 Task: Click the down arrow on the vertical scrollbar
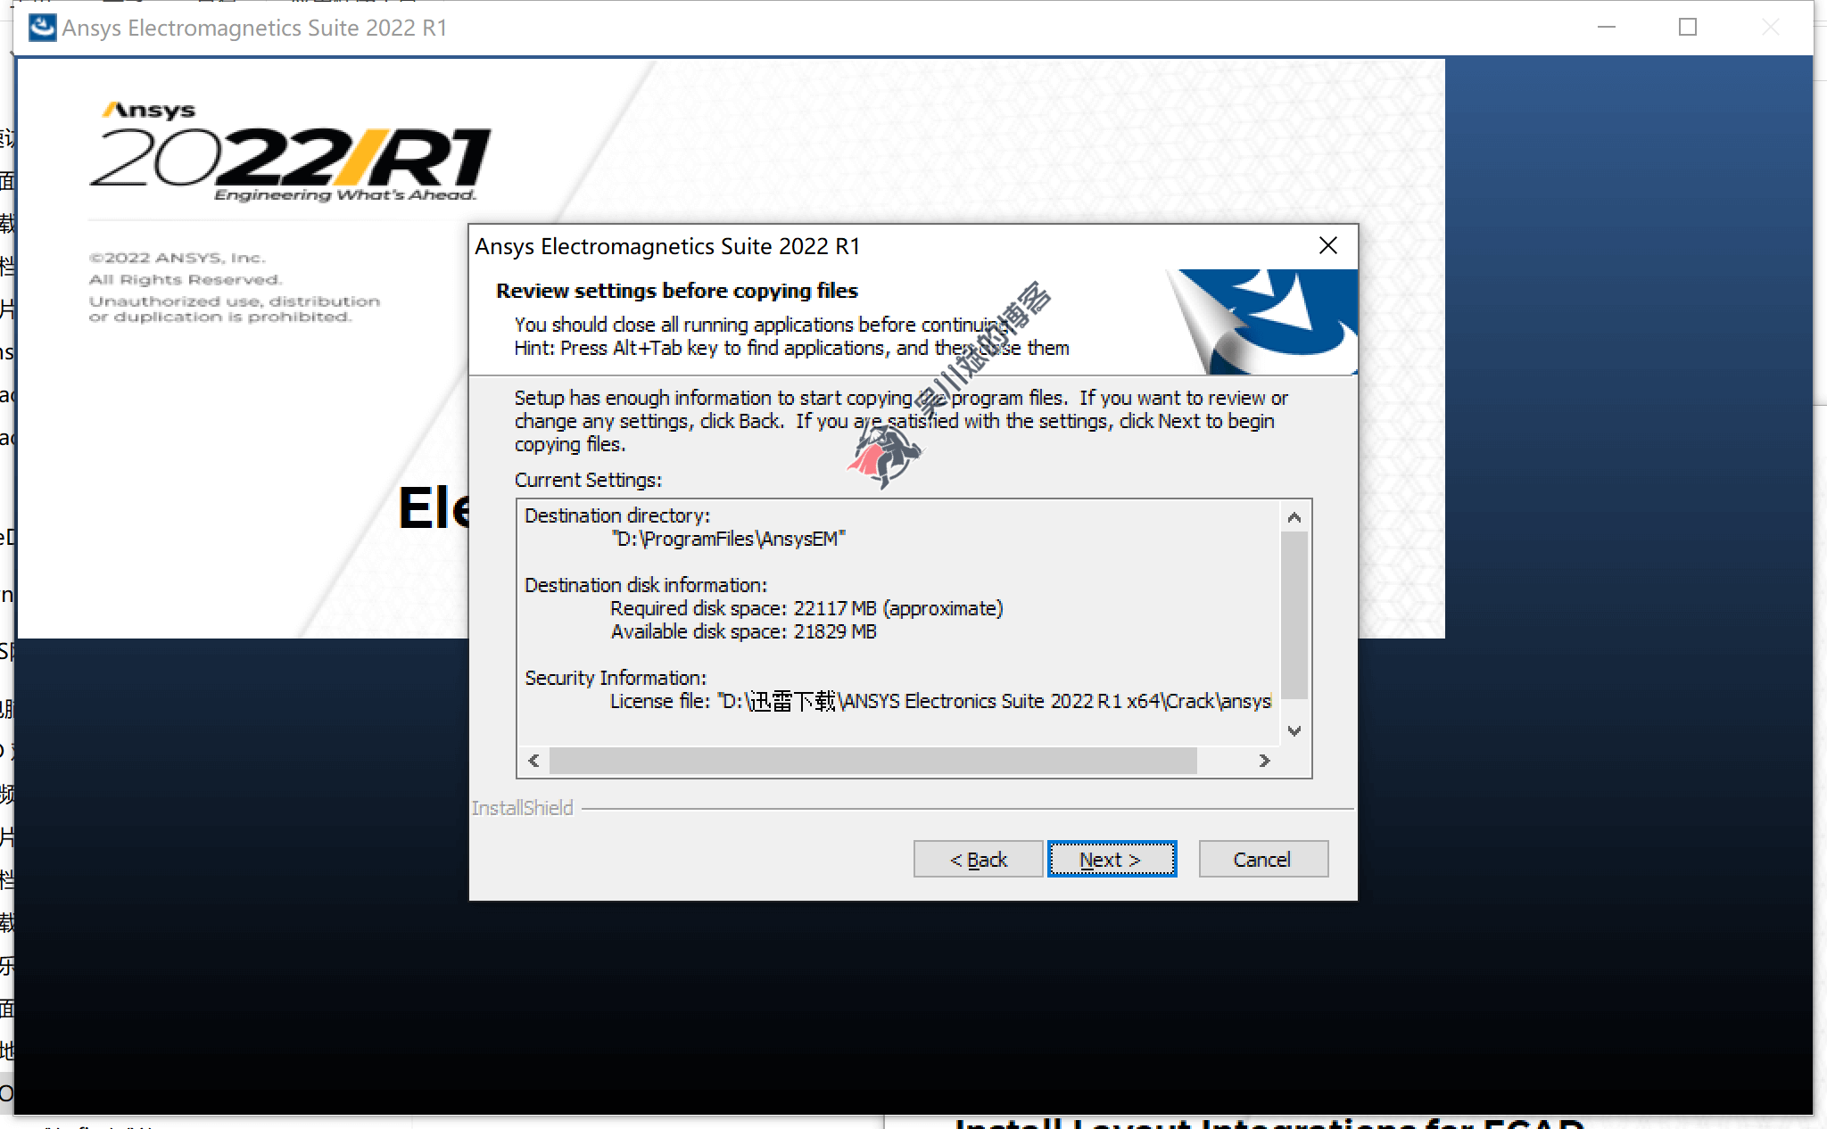pyautogui.click(x=1296, y=730)
